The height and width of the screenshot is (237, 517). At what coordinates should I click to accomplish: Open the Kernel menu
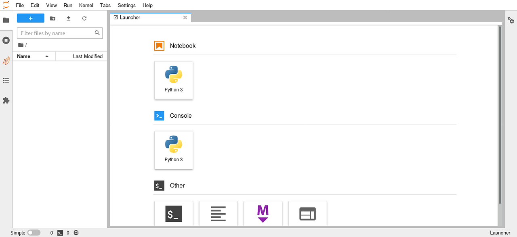pos(86,5)
